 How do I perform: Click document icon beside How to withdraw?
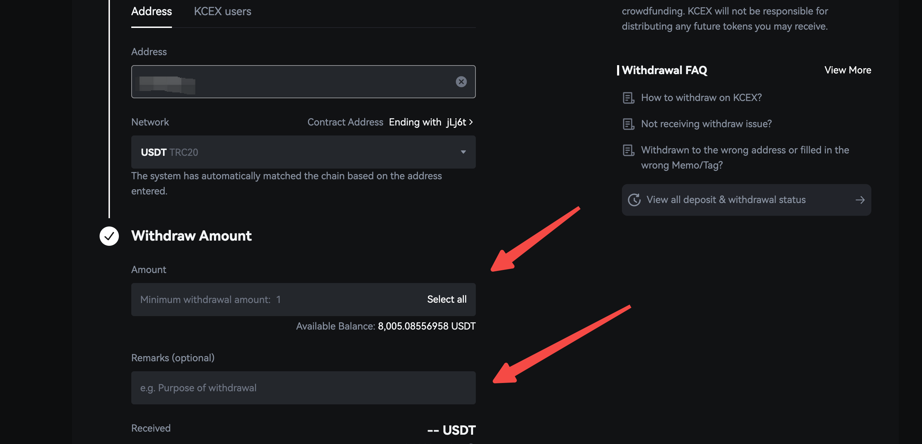click(628, 98)
